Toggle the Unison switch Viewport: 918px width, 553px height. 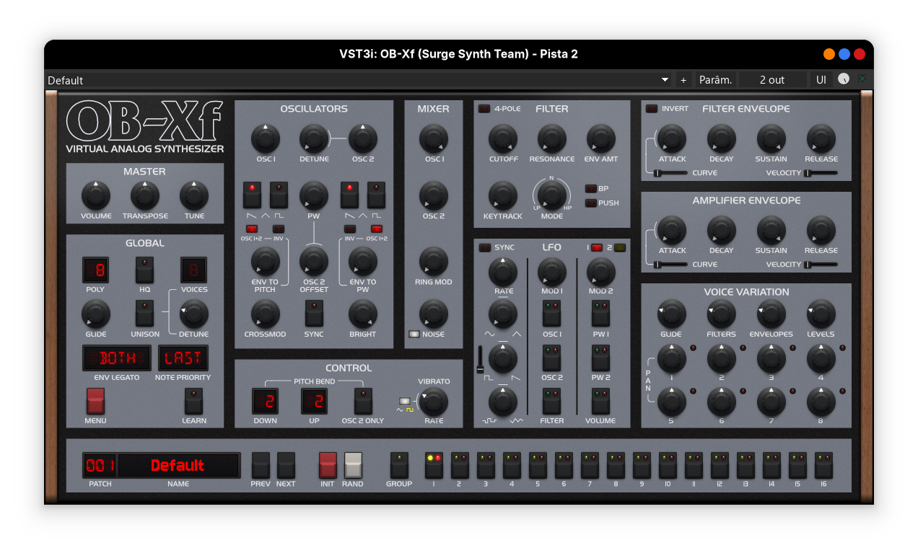tap(145, 314)
